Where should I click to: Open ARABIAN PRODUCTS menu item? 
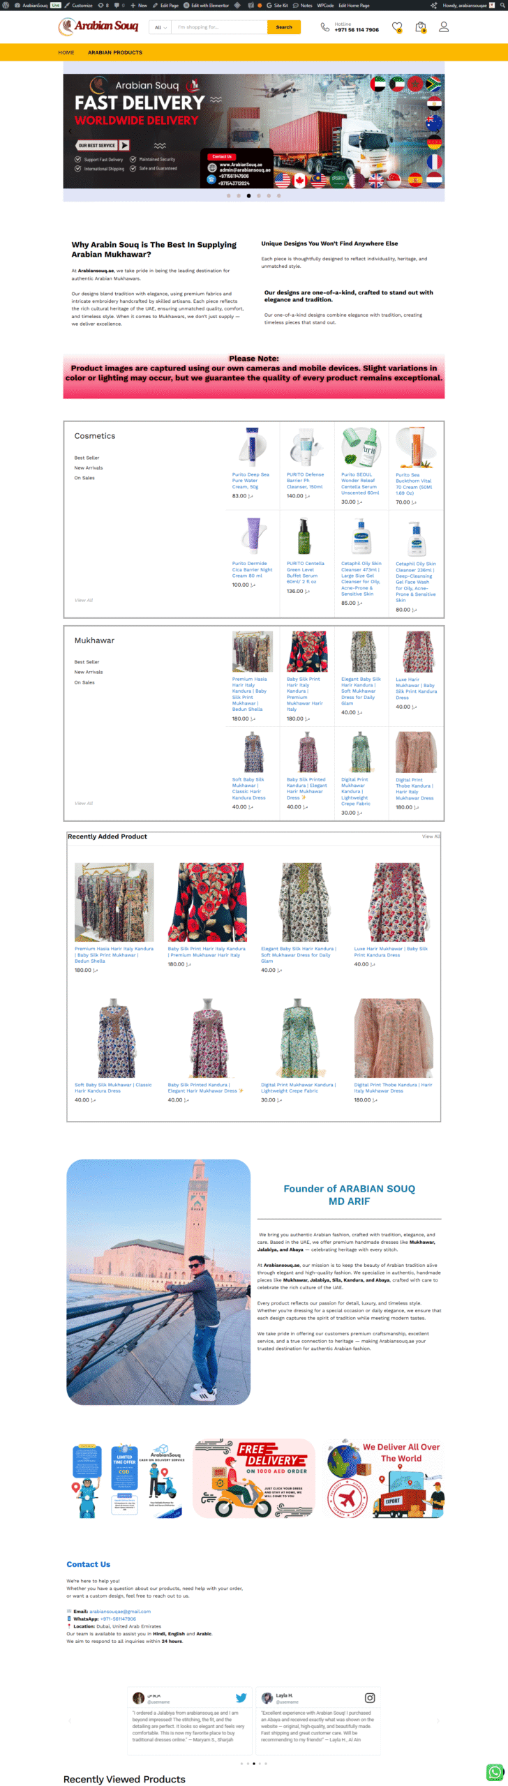point(115,52)
